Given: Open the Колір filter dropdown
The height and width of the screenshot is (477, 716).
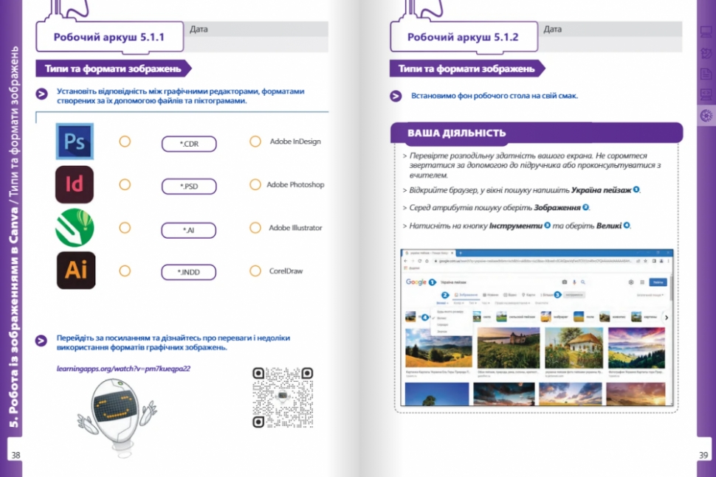Looking at the screenshot, I should 458,303.
